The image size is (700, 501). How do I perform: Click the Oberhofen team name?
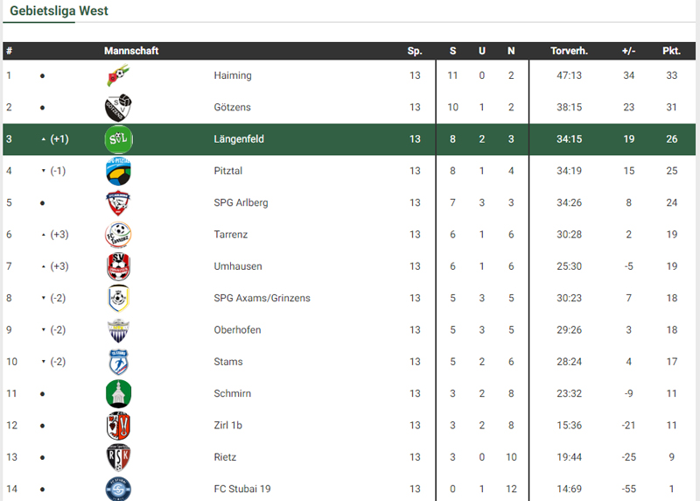coord(237,330)
